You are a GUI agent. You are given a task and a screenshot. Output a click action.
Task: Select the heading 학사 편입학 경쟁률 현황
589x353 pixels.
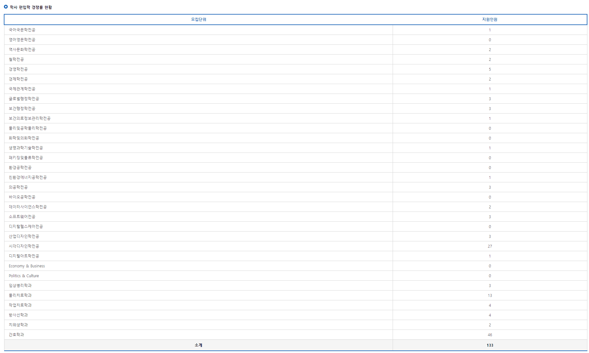click(31, 7)
